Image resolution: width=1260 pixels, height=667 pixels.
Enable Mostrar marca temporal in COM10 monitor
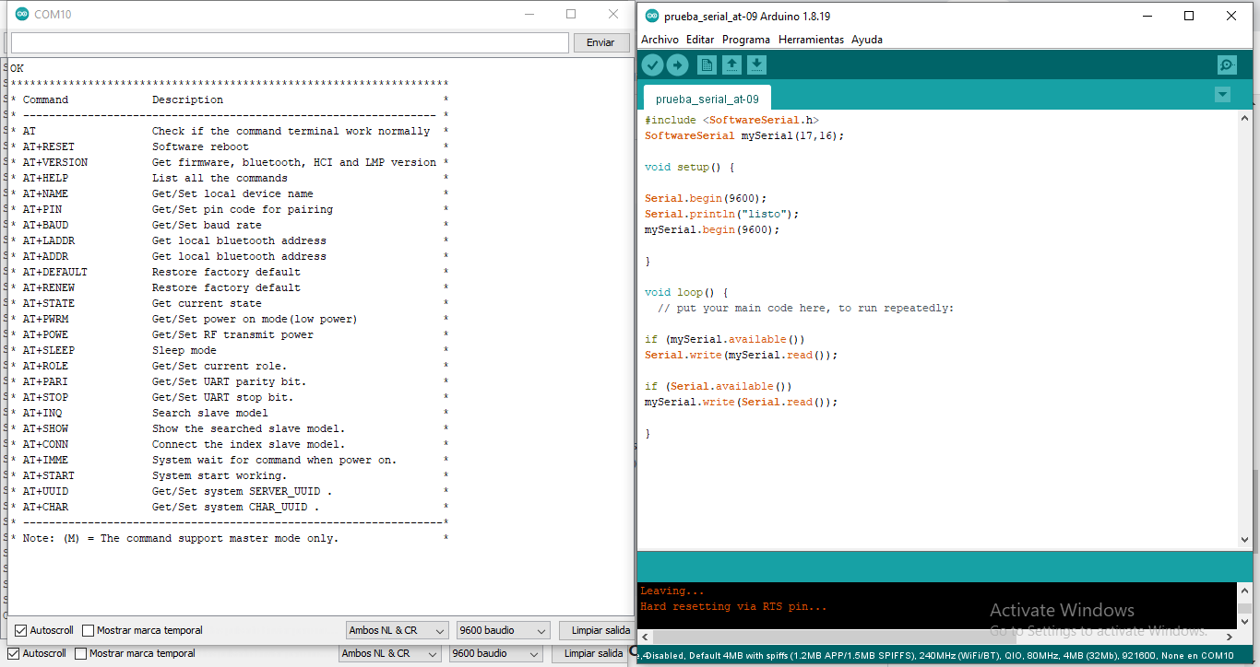click(x=86, y=629)
